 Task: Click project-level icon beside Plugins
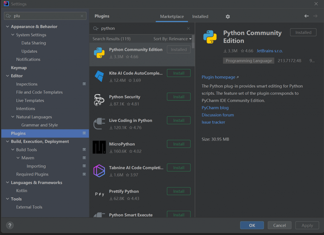click(84, 133)
